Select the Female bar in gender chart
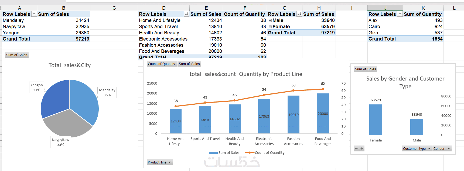Image resolution: width=464 pixels, height=171 pixels. pyautogui.click(x=376, y=120)
